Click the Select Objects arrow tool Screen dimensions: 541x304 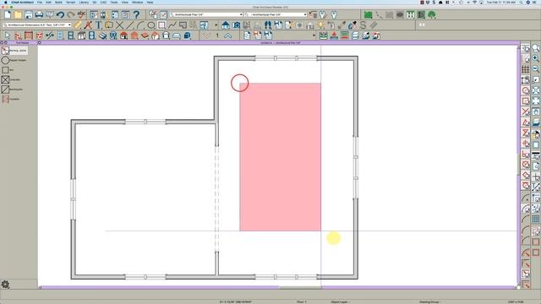(8, 35)
